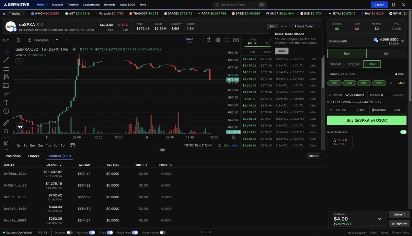Click the Duration 525600mins field

click(x=346, y=95)
